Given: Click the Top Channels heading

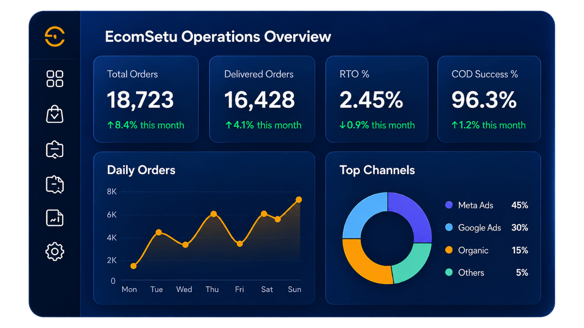Looking at the screenshot, I should click(377, 170).
